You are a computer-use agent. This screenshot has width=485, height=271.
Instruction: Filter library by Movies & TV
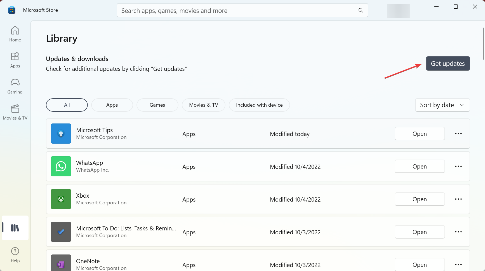click(x=204, y=105)
